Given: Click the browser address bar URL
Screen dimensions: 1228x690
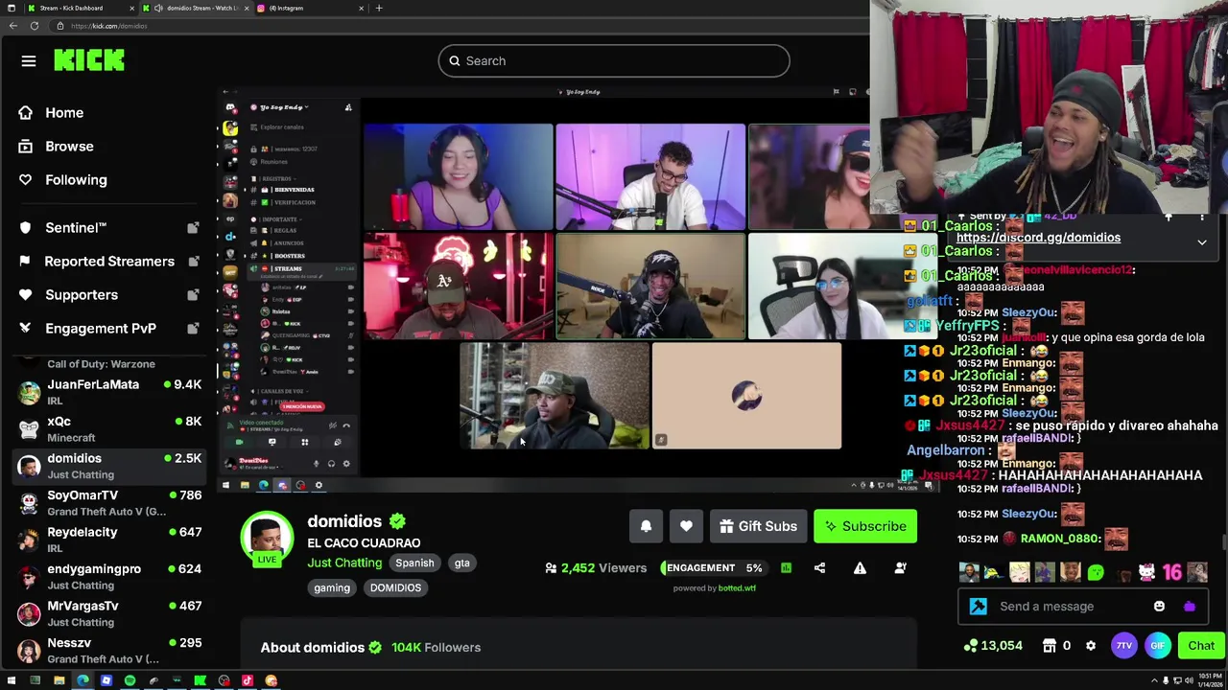Looking at the screenshot, I should click(108, 26).
